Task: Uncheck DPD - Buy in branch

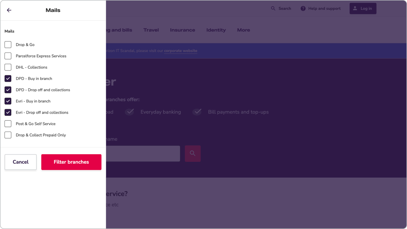Action: (x=8, y=79)
